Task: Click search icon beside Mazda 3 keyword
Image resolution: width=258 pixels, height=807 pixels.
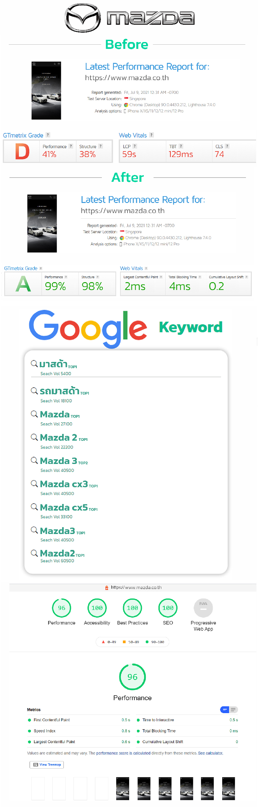Action: tap(34, 460)
